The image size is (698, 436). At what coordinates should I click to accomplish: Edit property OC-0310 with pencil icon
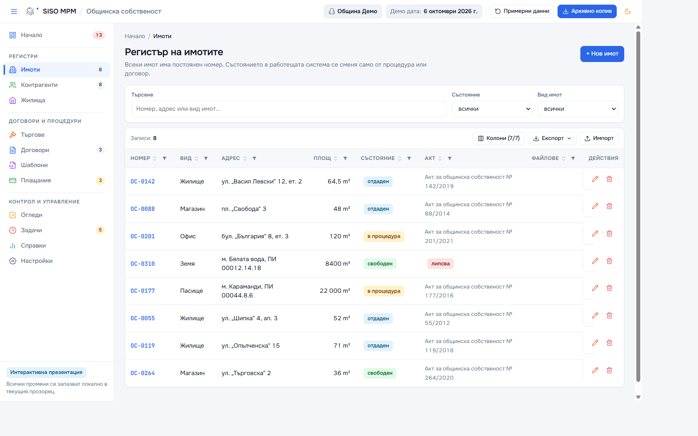pyautogui.click(x=595, y=261)
